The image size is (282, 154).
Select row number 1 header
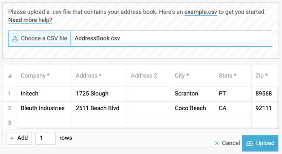pos(9,94)
